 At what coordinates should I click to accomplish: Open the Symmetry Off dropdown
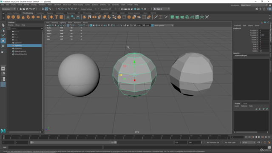(107, 9)
